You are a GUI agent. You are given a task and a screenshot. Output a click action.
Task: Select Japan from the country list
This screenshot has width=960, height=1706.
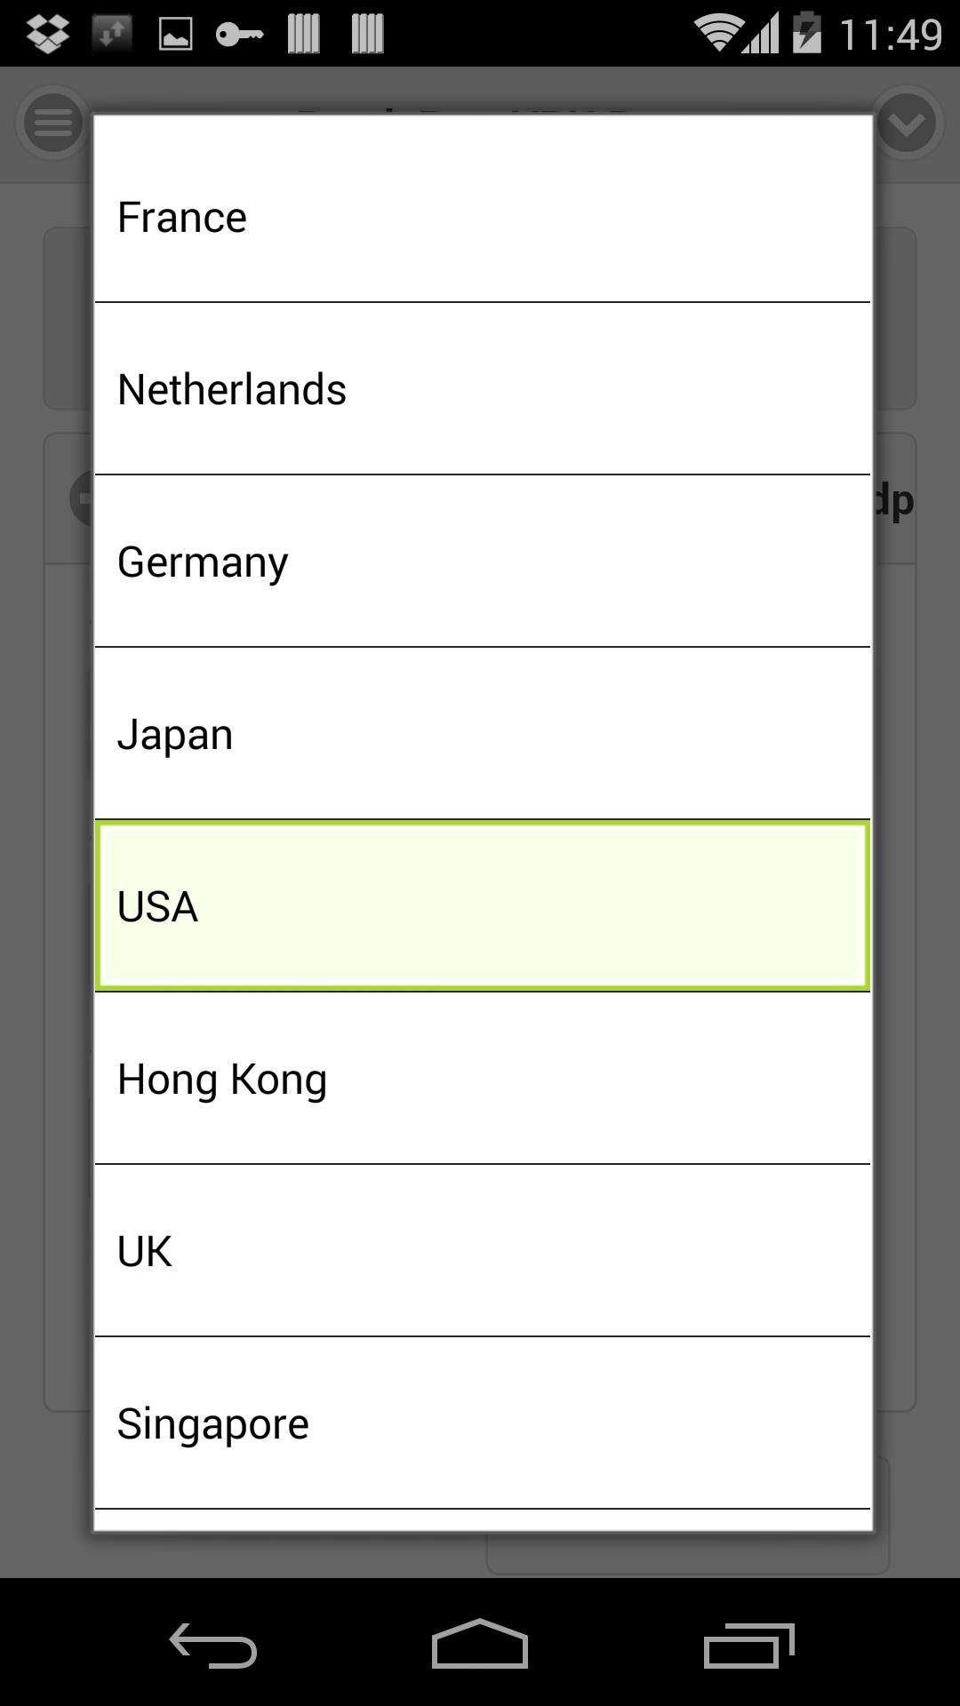pos(482,734)
